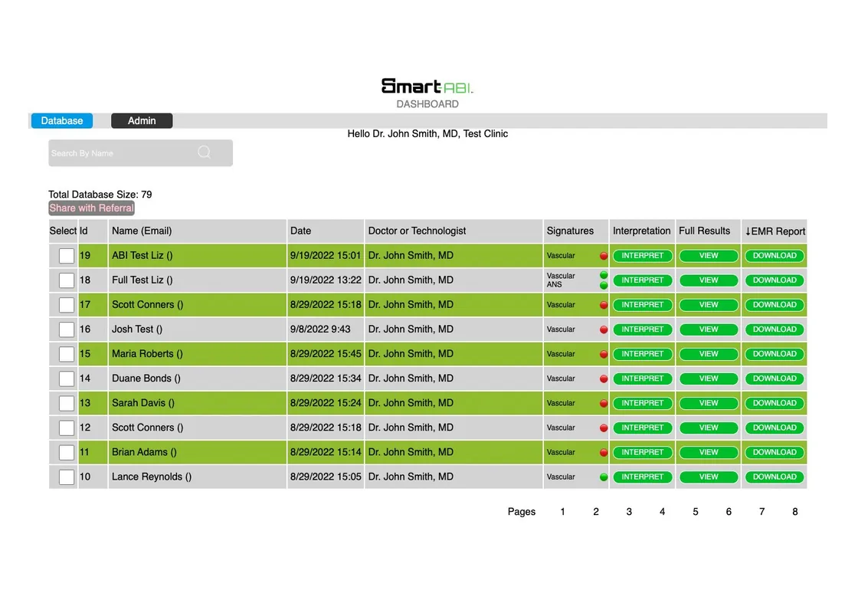The height and width of the screenshot is (590, 858).
Task: Go to page 3
Action: click(x=629, y=512)
